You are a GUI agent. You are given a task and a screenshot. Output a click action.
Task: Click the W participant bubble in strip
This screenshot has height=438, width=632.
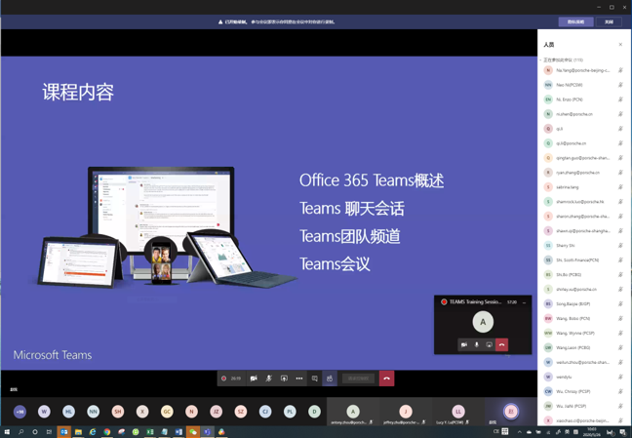(x=44, y=412)
